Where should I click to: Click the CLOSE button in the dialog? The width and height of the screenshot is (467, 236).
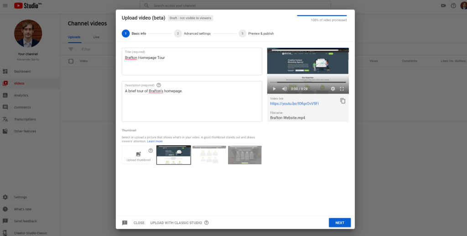tap(139, 223)
